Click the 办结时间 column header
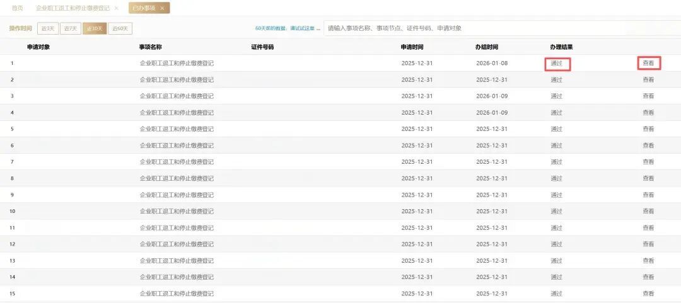 point(487,47)
